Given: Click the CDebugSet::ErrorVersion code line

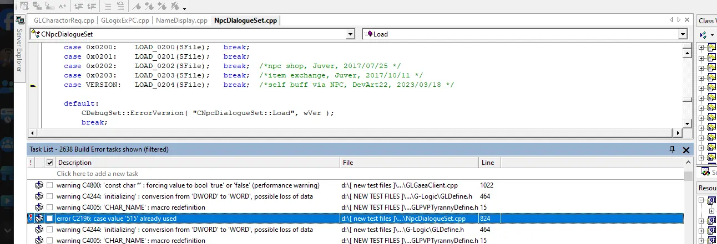Looking at the screenshot, I should (x=208, y=113).
